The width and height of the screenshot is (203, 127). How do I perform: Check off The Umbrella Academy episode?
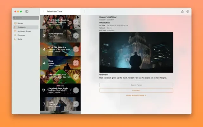pos(76,22)
